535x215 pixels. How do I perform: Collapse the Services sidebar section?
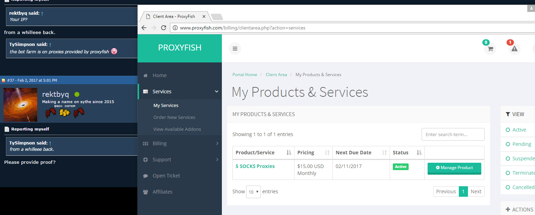[x=217, y=92]
